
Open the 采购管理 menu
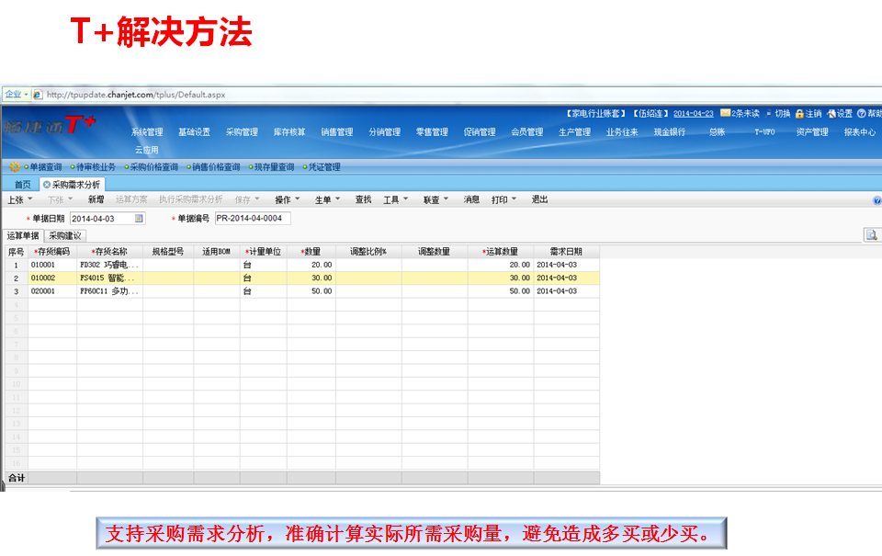(x=242, y=132)
